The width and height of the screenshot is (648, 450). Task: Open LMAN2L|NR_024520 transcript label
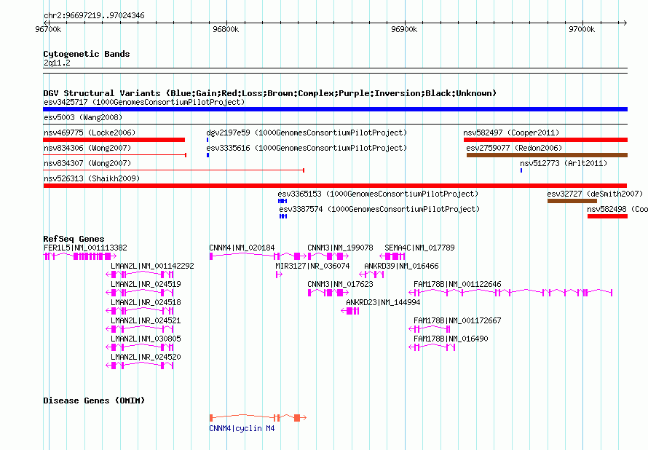(x=146, y=357)
